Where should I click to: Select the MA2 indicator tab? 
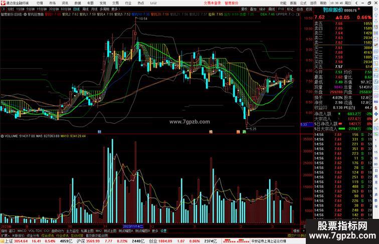click(98, 231)
